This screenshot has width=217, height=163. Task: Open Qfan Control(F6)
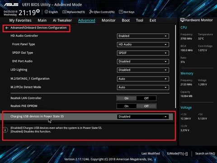pyautogui.click(x=102, y=12)
